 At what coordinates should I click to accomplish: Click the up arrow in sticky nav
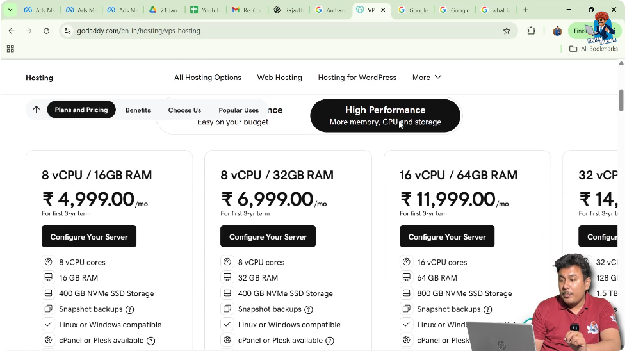pyautogui.click(x=37, y=110)
